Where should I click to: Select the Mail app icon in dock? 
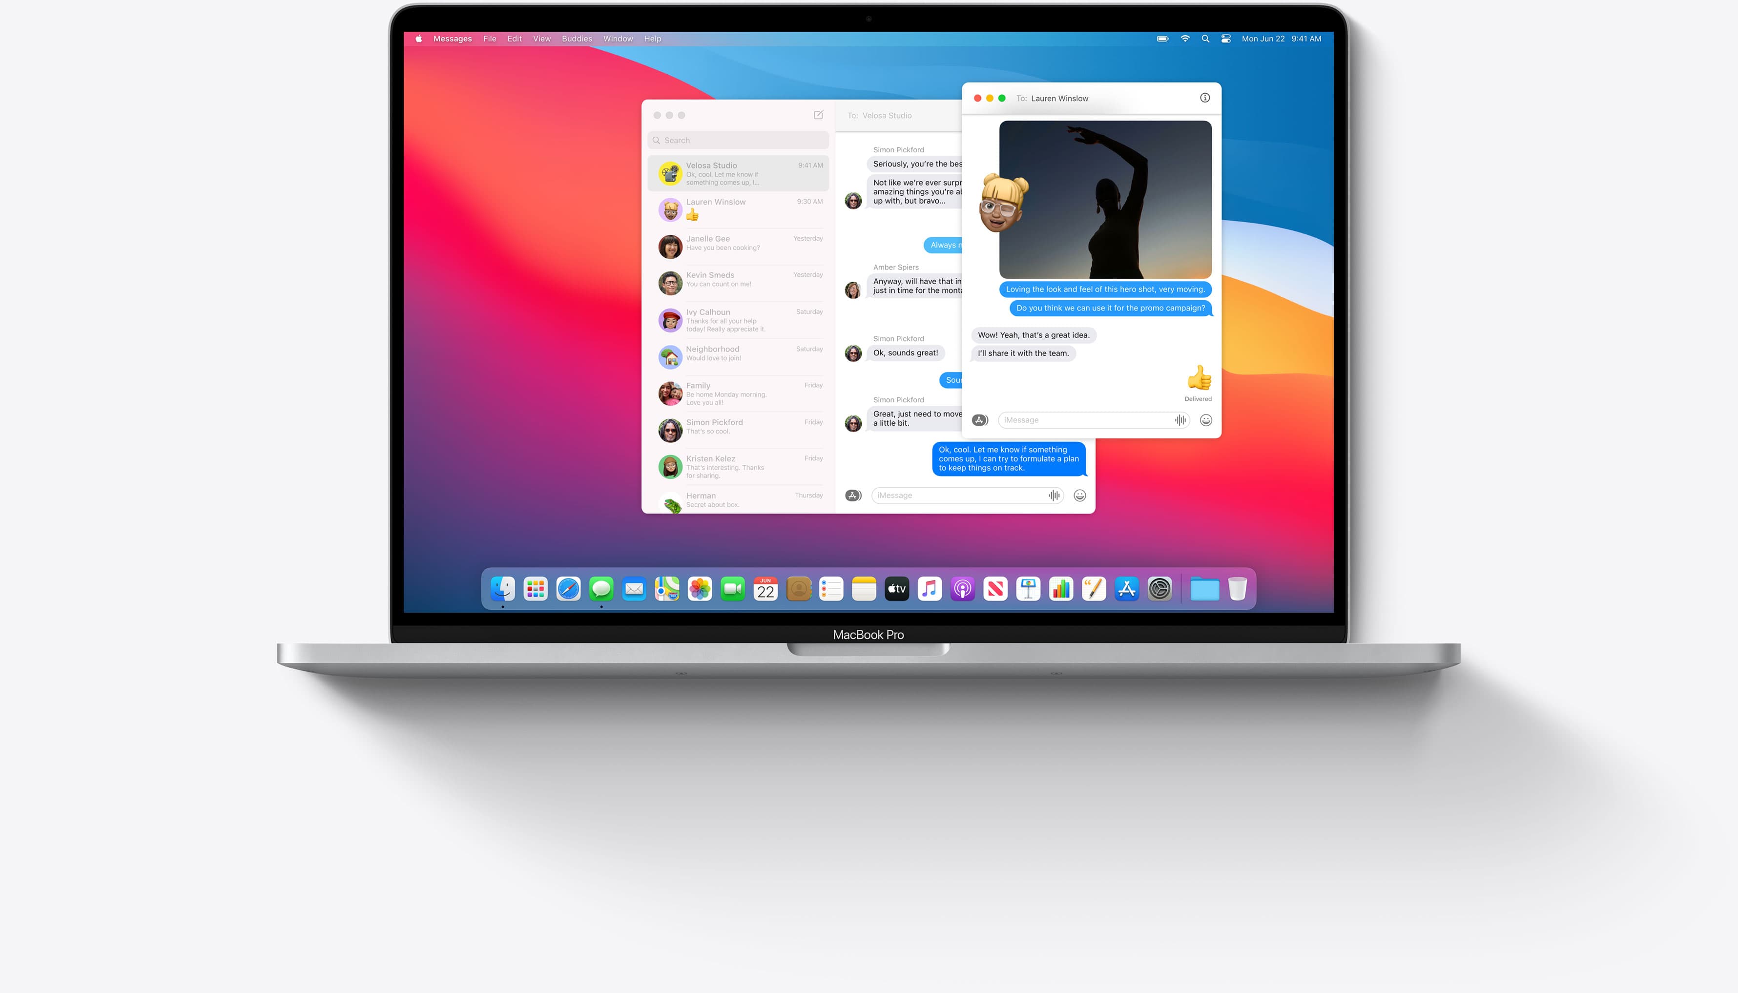click(634, 588)
